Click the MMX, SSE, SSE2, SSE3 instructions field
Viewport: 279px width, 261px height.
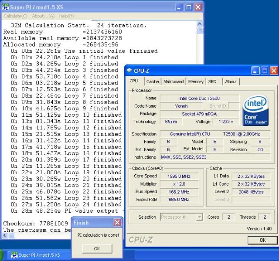pyautogui.click(x=215, y=157)
